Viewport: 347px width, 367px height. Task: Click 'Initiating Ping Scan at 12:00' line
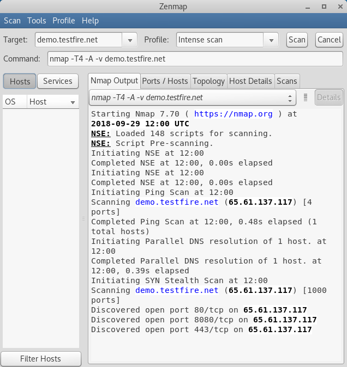pos(162,192)
